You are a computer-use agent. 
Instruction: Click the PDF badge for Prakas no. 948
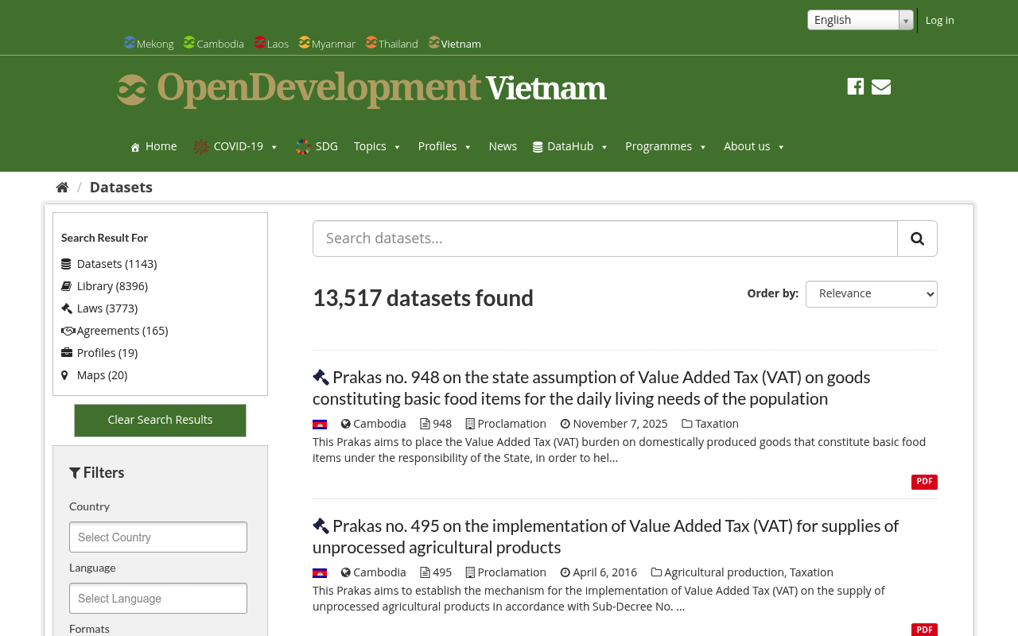924,482
